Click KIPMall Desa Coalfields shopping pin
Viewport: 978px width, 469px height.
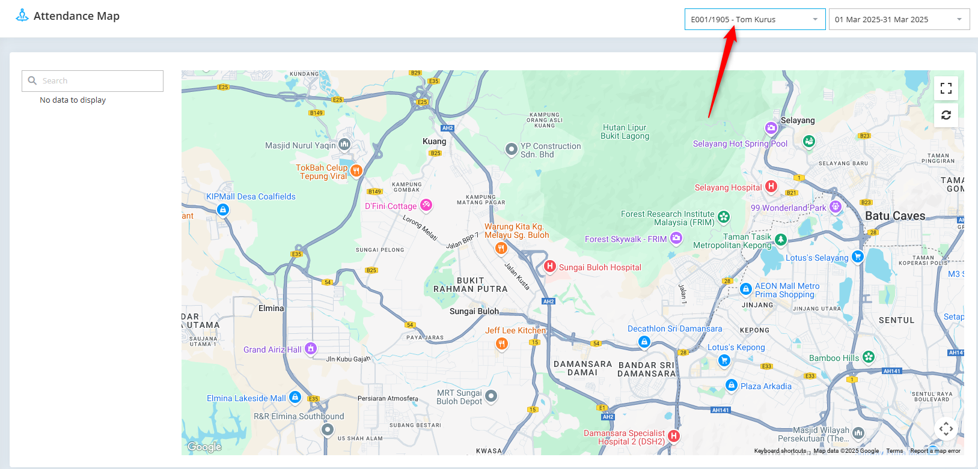tap(223, 210)
